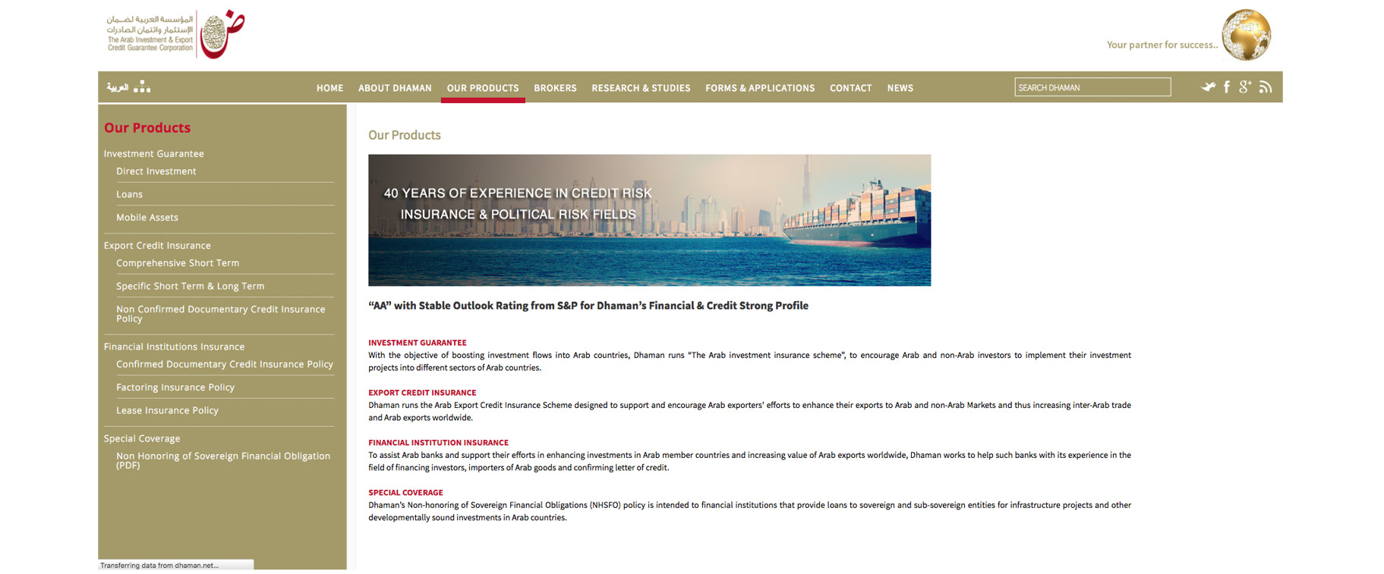Open Specific Short Term & Long Term

click(x=191, y=287)
